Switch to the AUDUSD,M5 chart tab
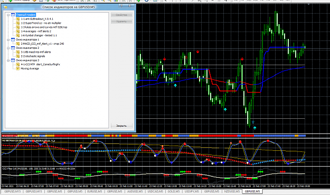The height and width of the screenshot is (195, 330). pos(135,191)
